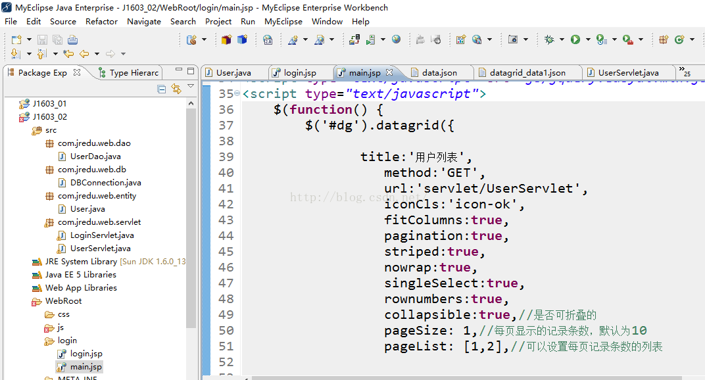The width and height of the screenshot is (705, 380).
Task: Collapse the script fold marker at line 35
Action: tap(237, 93)
